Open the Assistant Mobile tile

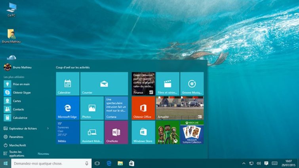pos(92,132)
